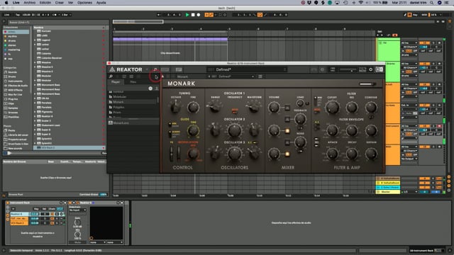Screen dimensions: 454x255
Task: Toggle Monark mixer Oscillator 2 lit button
Action: pyautogui.click(x=287, y=131)
